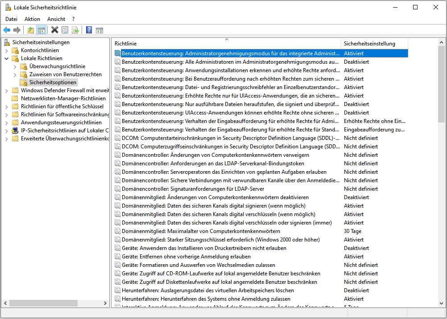Select Zuweisen von Benutzerrechten in tree

pyautogui.click(x=65, y=74)
